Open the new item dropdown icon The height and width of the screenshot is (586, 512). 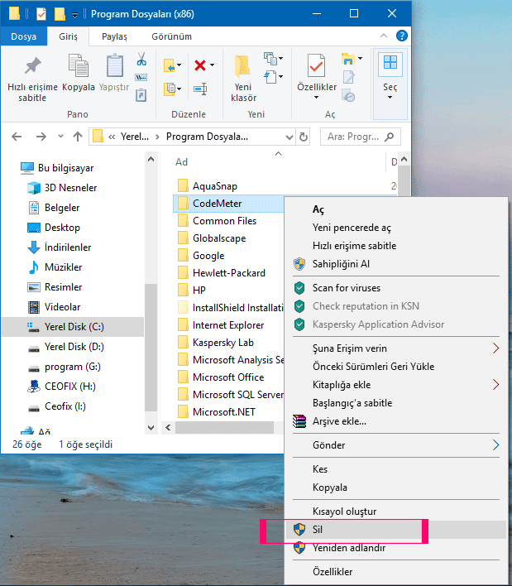[273, 59]
